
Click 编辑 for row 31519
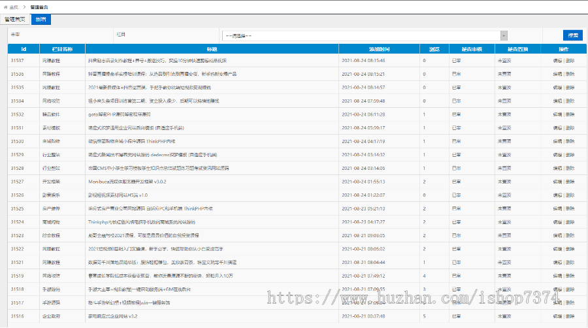tap(557, 276)
